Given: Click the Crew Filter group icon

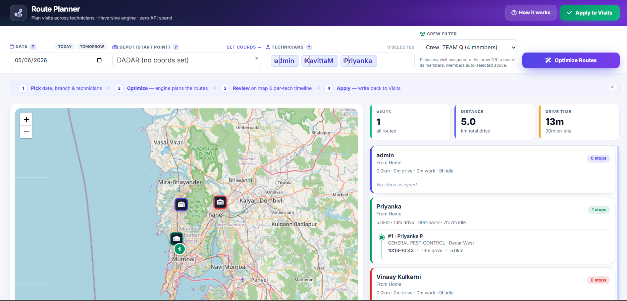Looking at the screenshot, I should click(422, 34).
